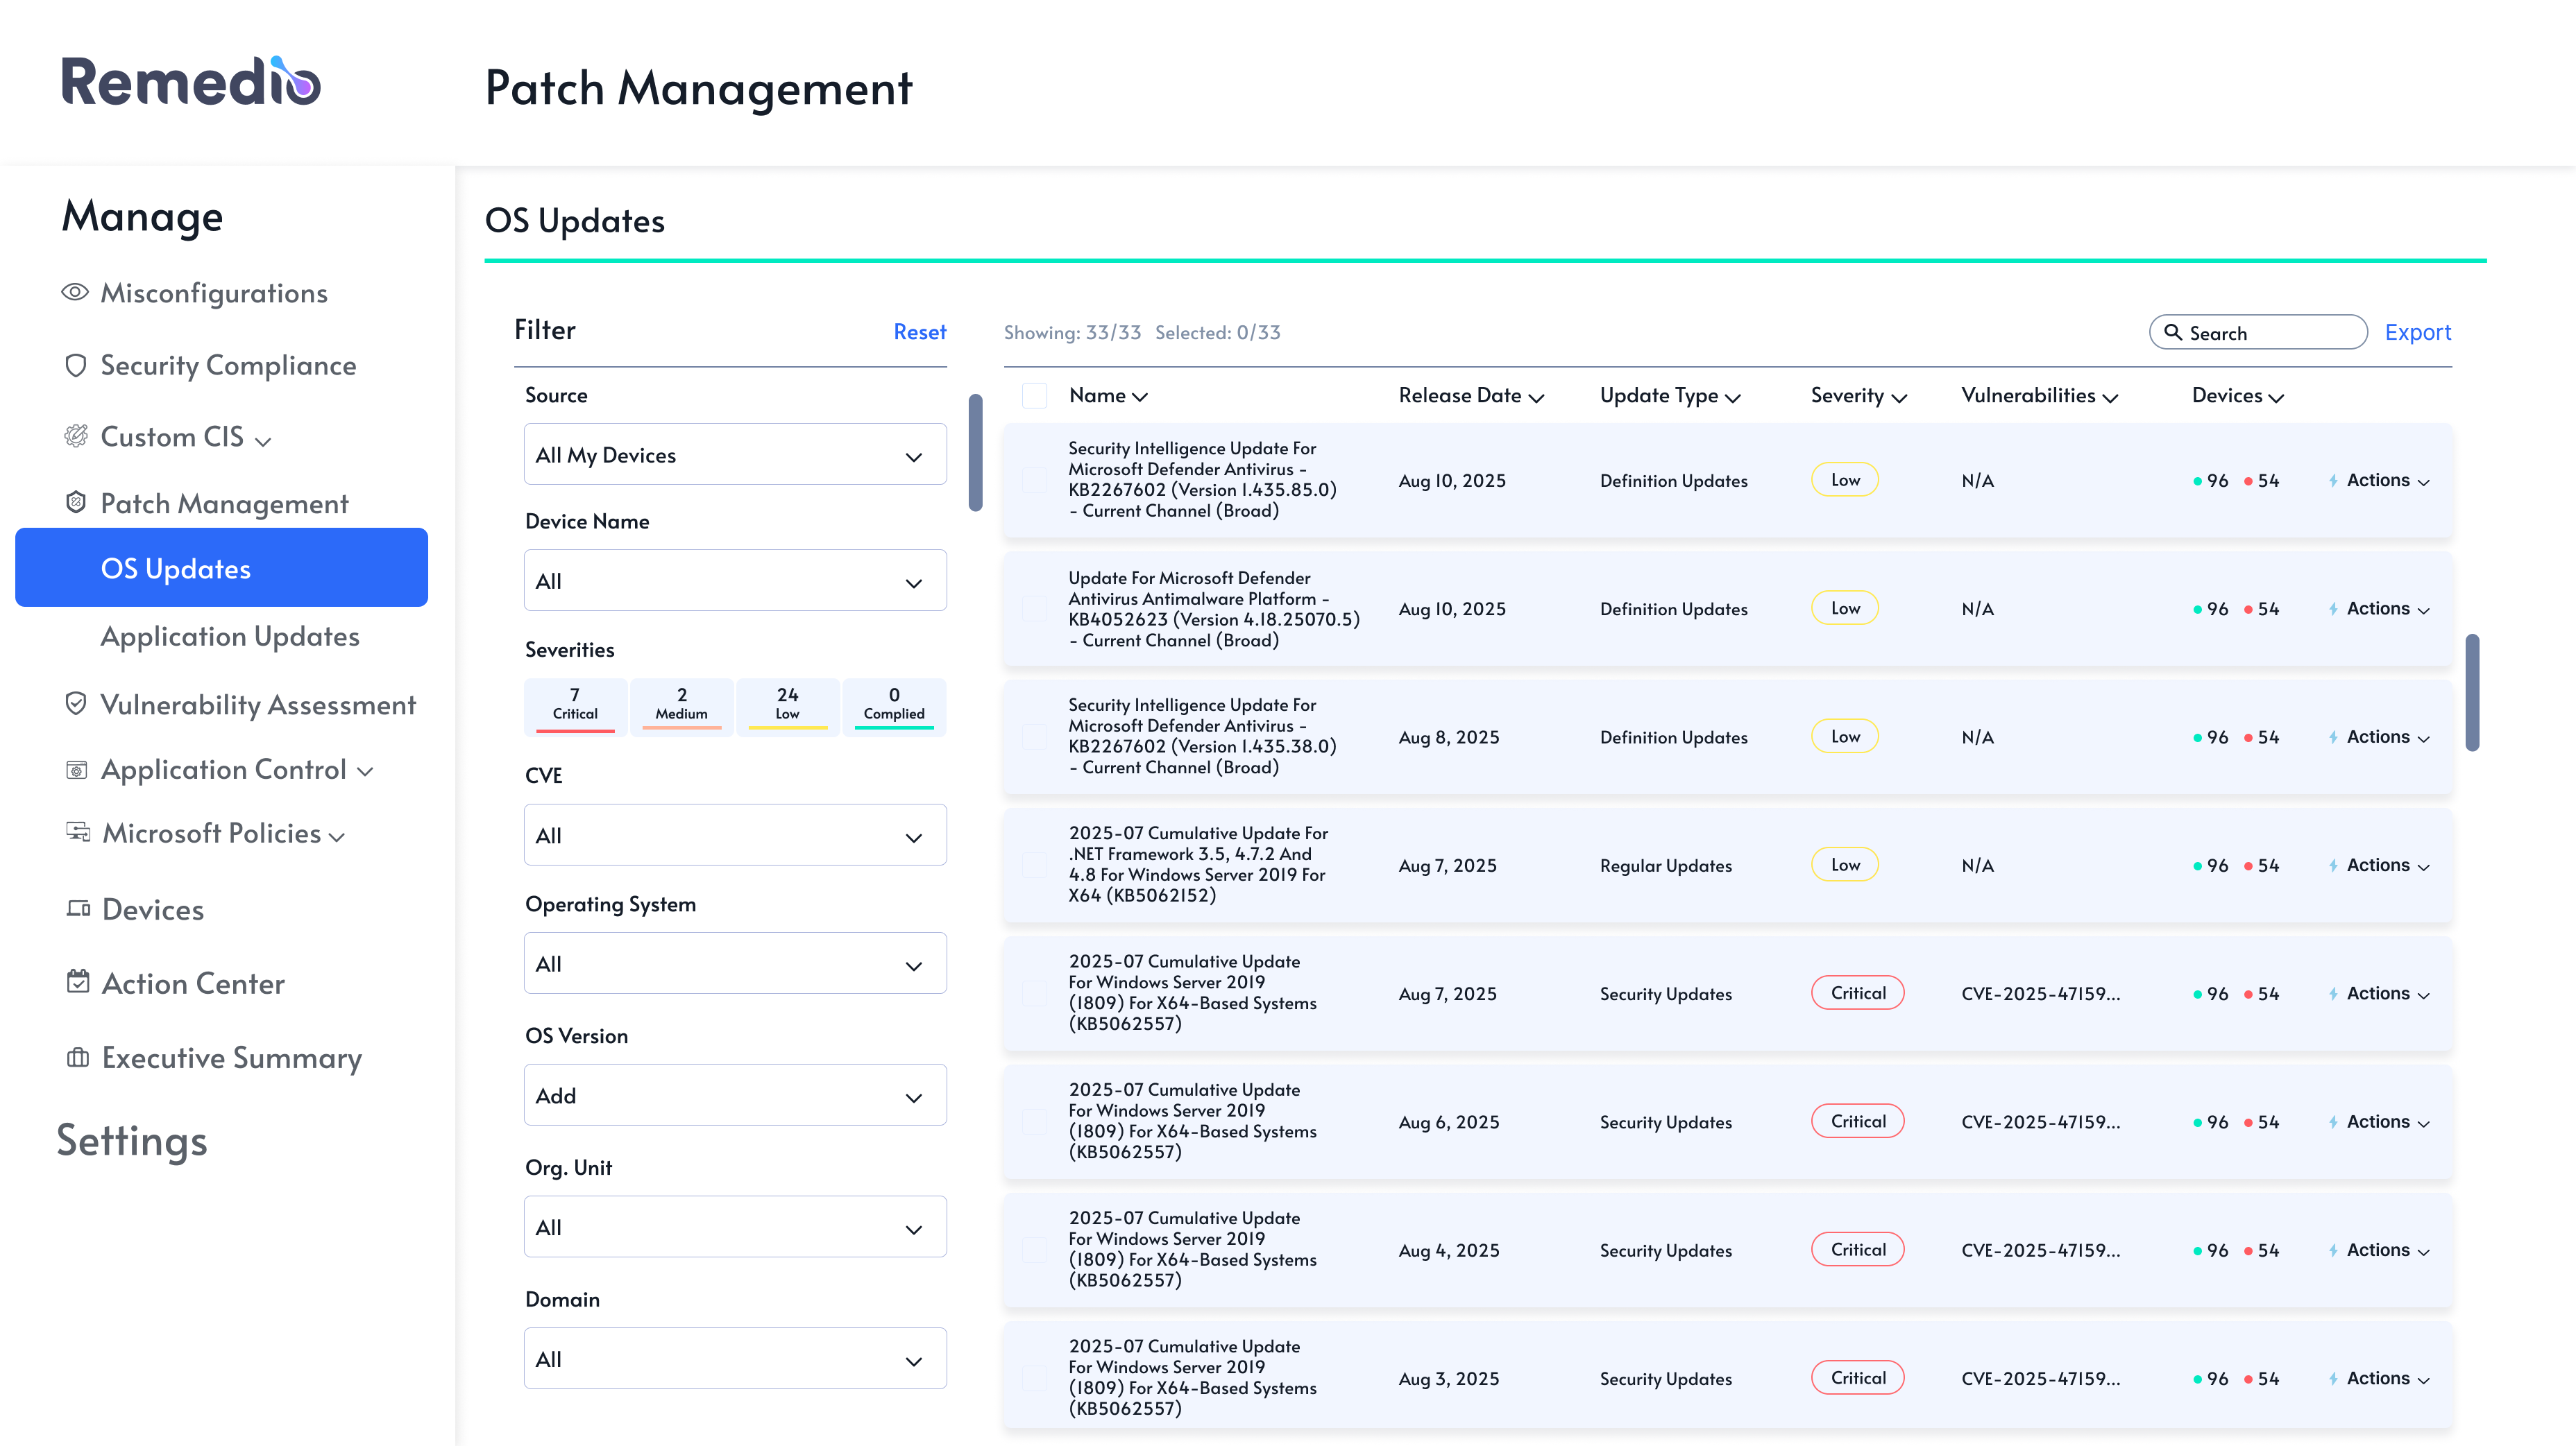Click the Export link
Viewport: 2576px width, 1446px height.
[2417, 333]
